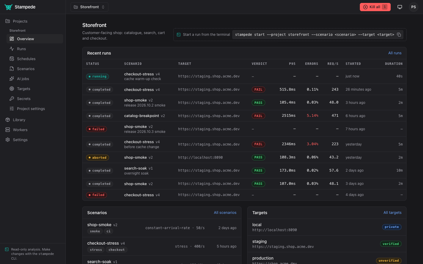
Task: Open the All targets link
Action: 392,213
